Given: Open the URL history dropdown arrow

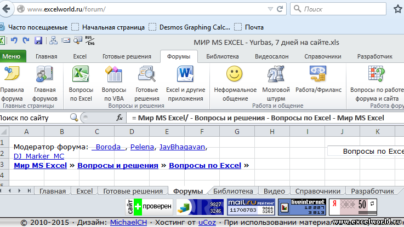Looking at the screenshot, I should pyautogui.click(x=270, y=9).
